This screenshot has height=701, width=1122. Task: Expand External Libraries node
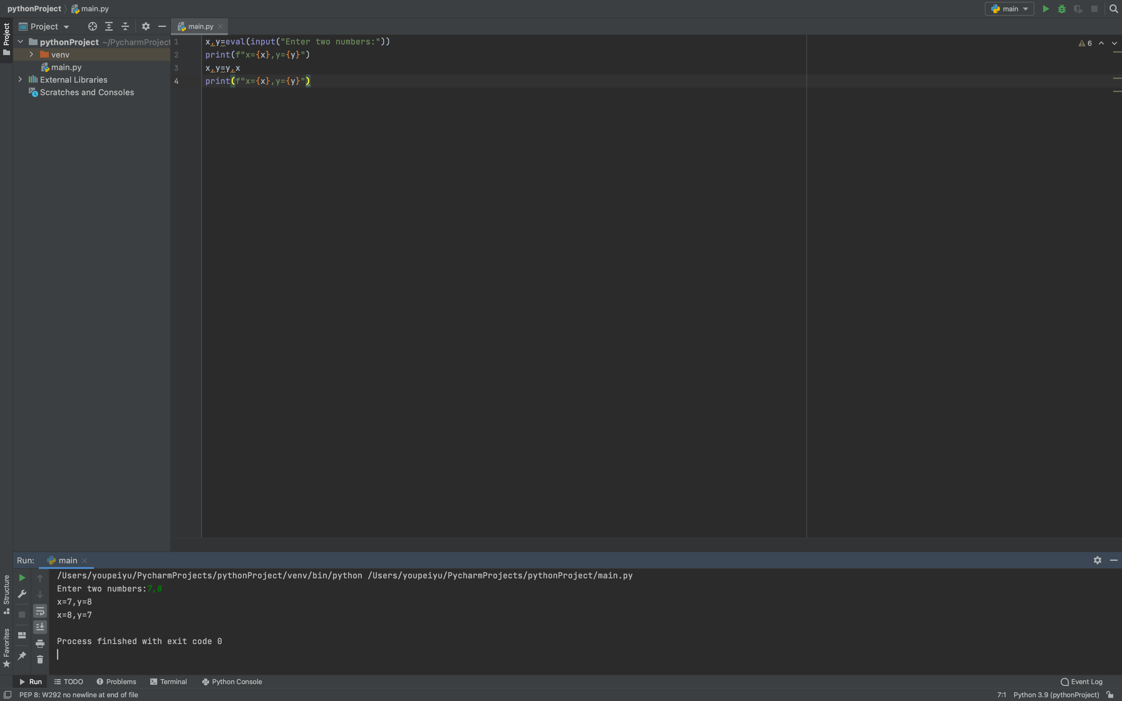20,79
